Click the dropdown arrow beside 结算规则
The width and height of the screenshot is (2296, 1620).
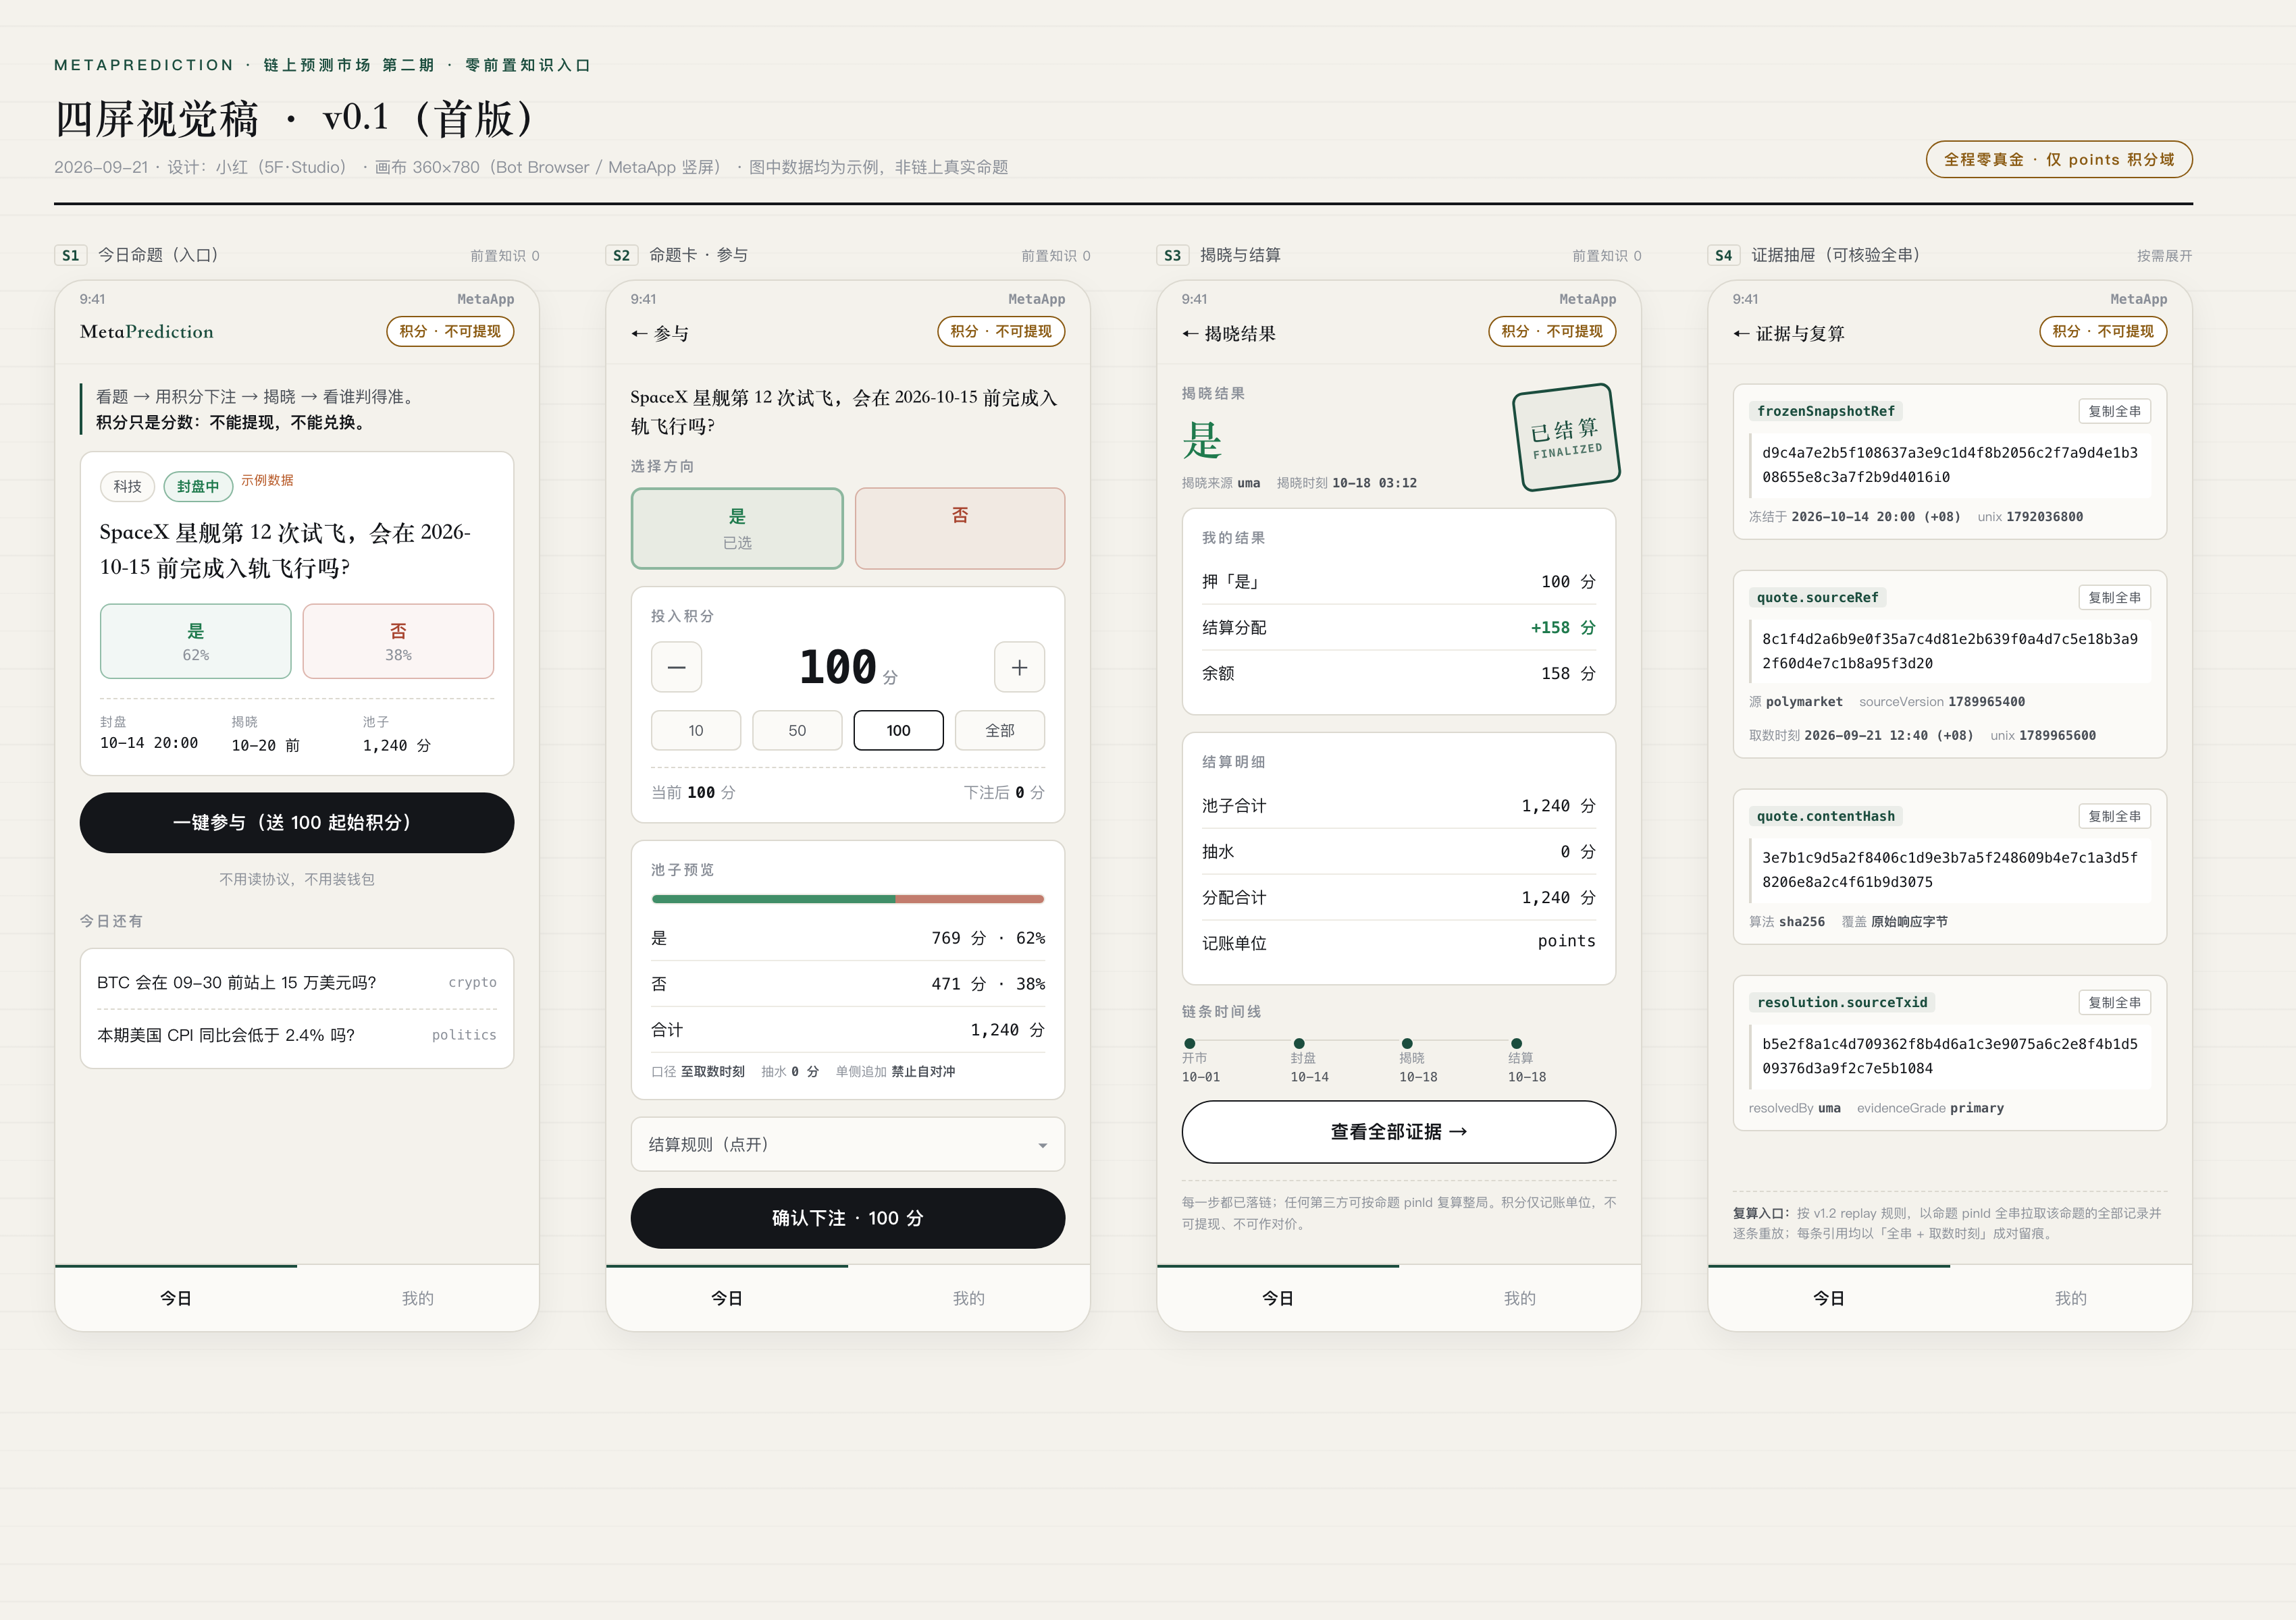tap(1043, 1145)
